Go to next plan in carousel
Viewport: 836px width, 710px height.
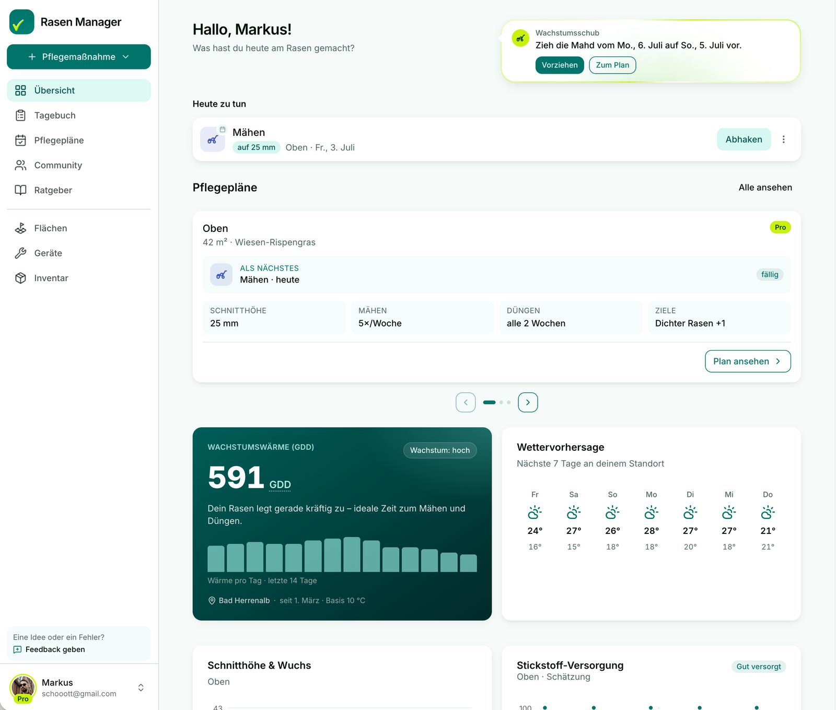point(528,402)
